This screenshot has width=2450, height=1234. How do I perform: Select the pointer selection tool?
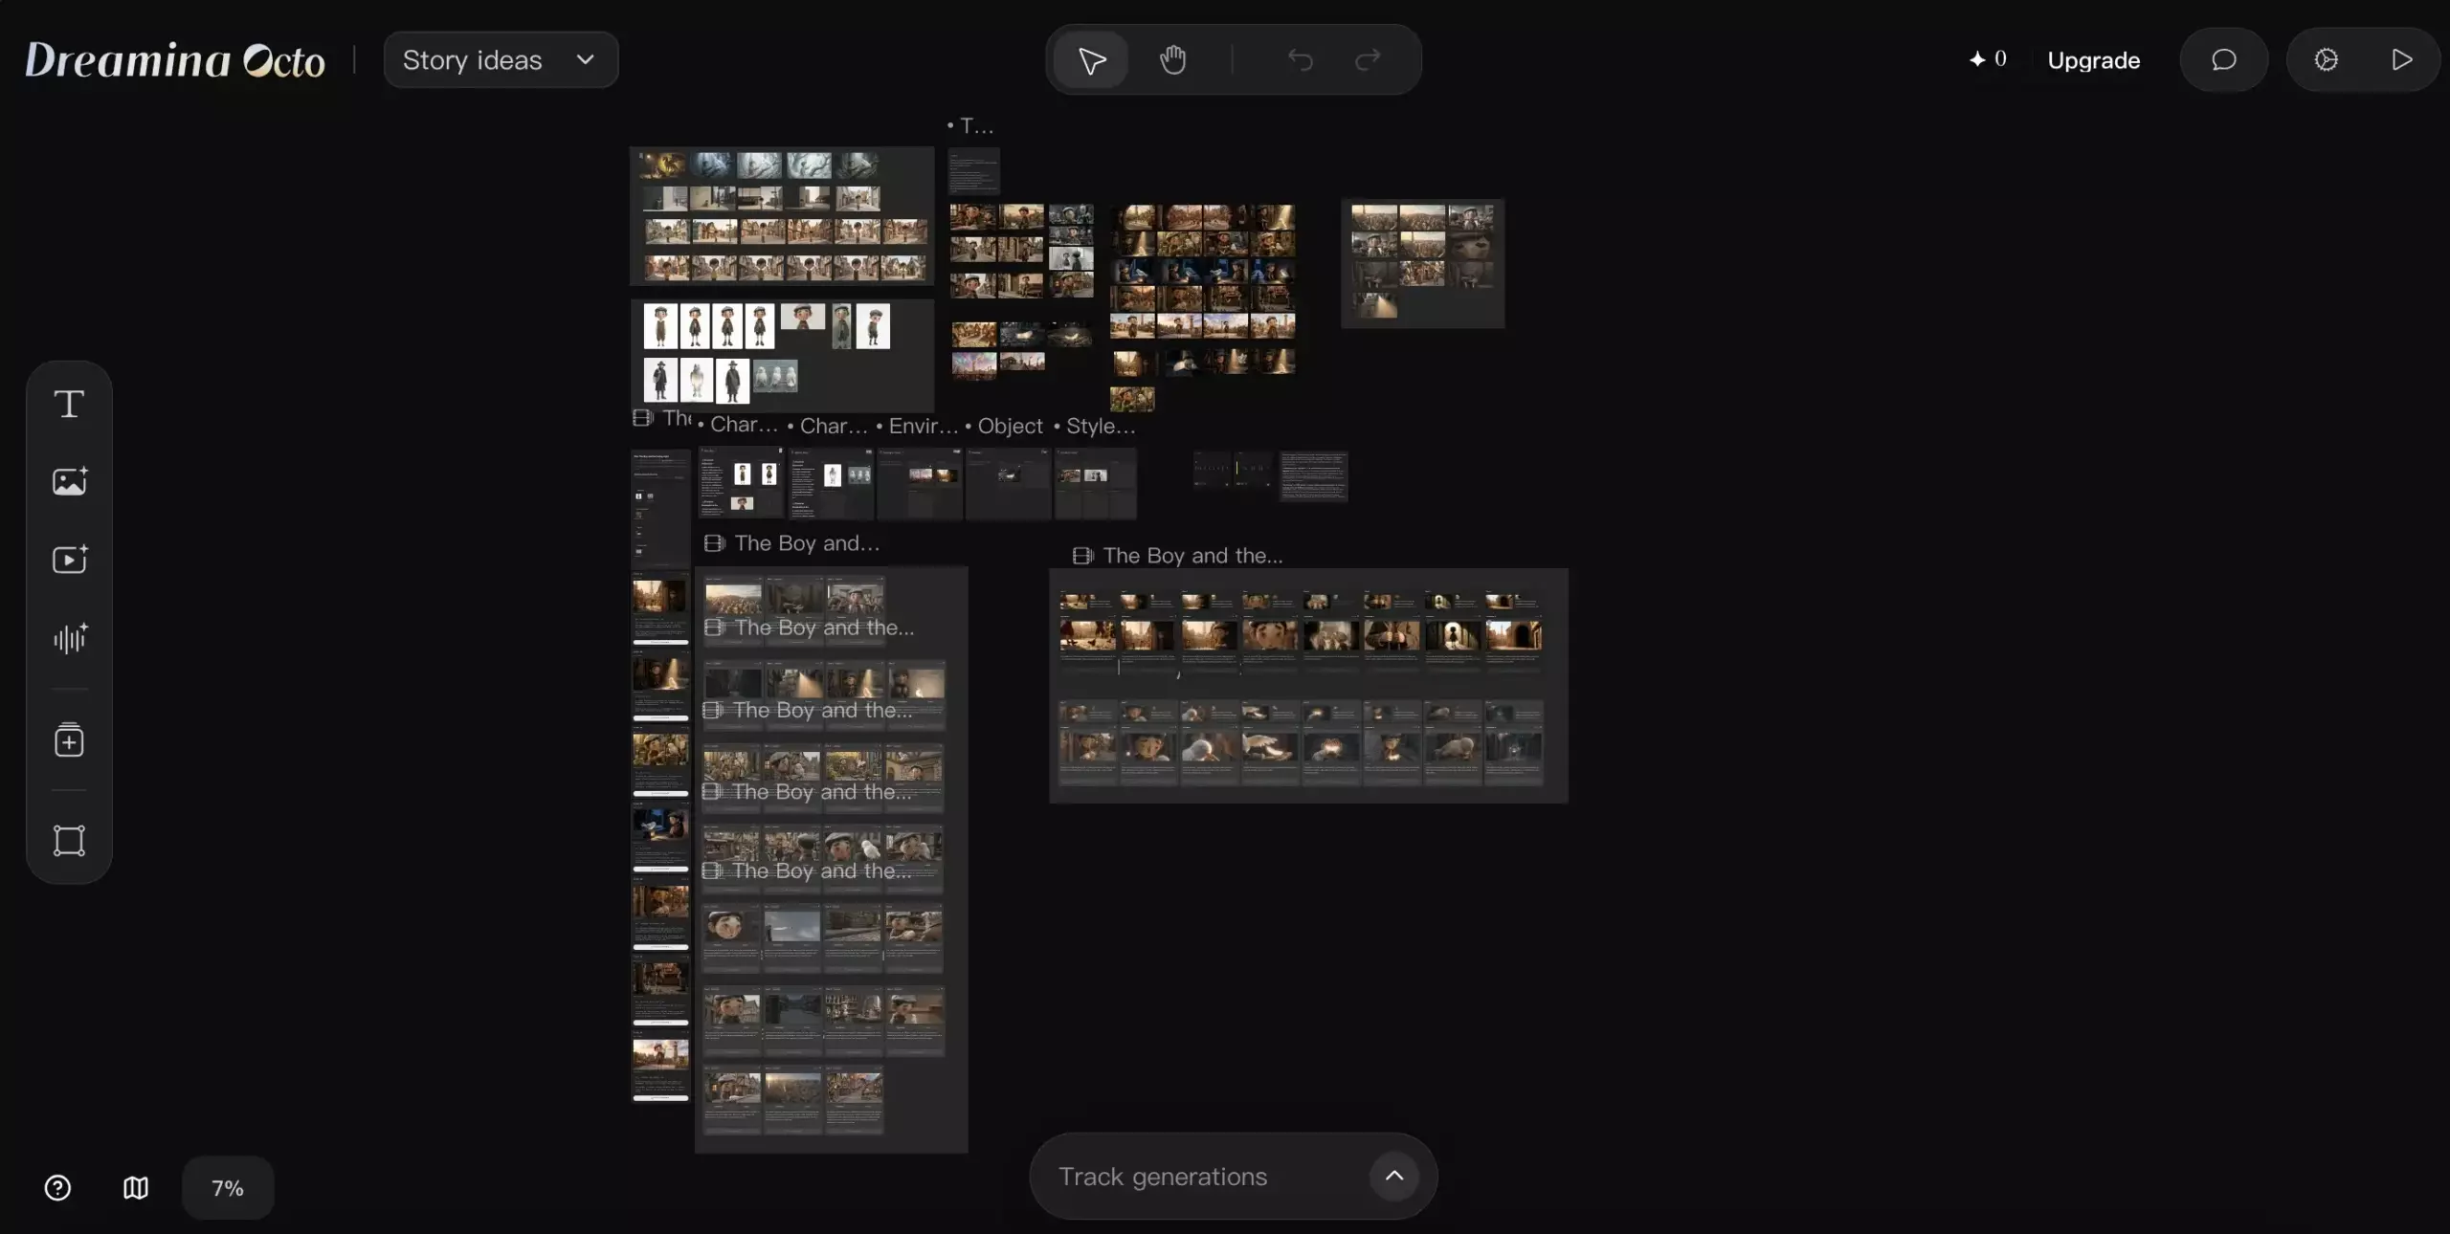(1092, 60)
